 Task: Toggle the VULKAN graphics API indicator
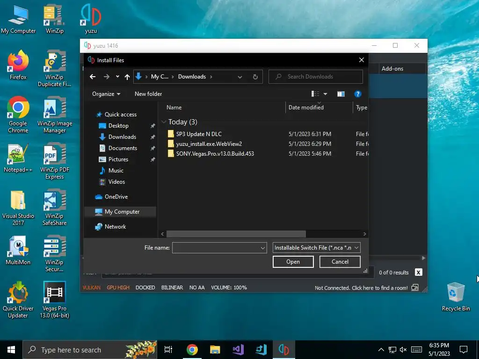(91, 287)
